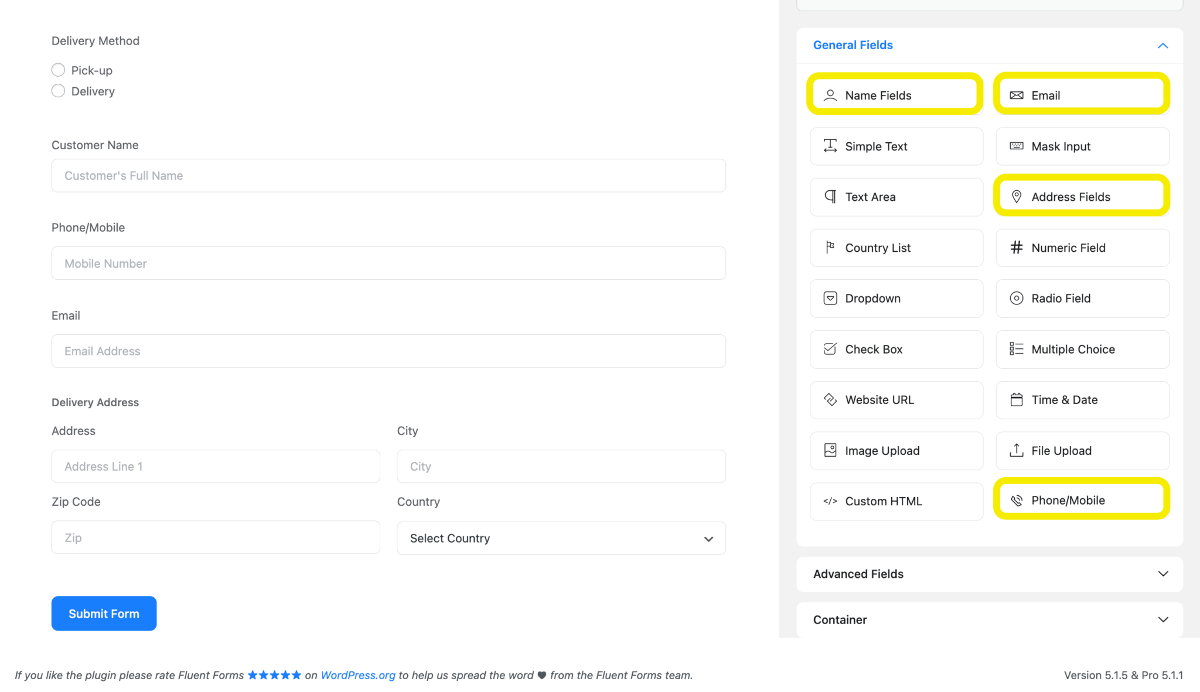Viewport: 1200px width, 692px height.
Task: Select the Pick-up delivery method option
Action: pyautogui.click(x=58, y=70)
